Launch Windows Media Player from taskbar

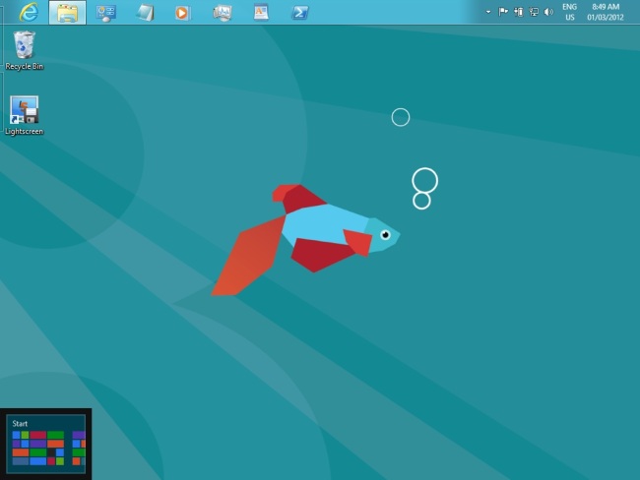point(183,13)
